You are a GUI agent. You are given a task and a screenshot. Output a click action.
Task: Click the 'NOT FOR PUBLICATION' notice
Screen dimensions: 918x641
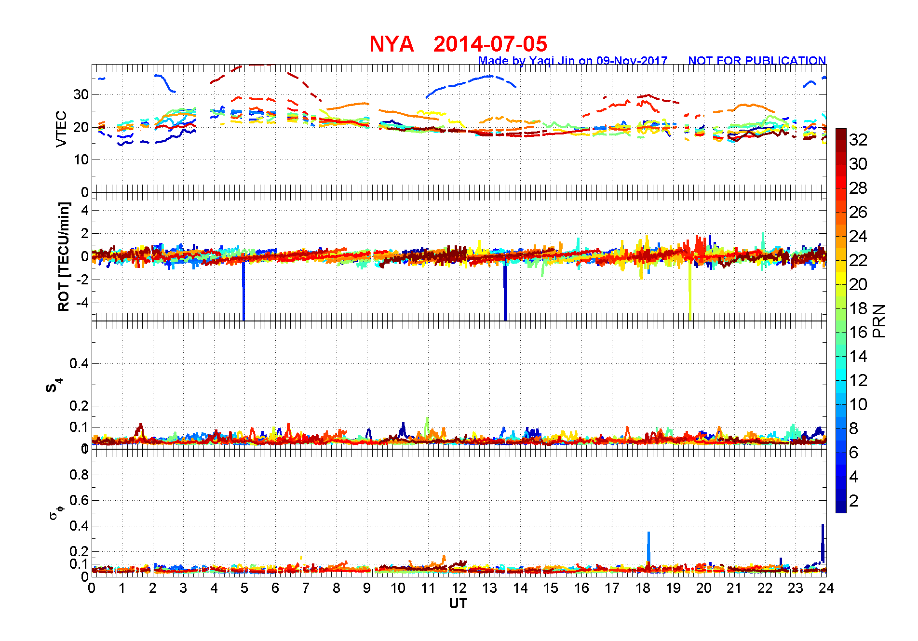757,61
